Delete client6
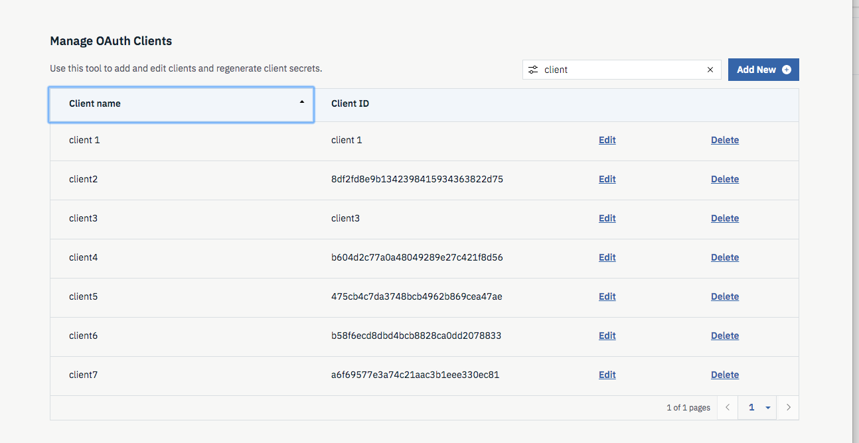859x443 pixels. pyautogui.click(x=724, y=336)
